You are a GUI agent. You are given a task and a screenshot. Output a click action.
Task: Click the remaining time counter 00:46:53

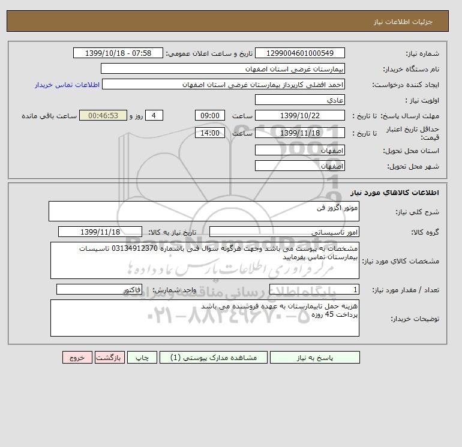103,116
